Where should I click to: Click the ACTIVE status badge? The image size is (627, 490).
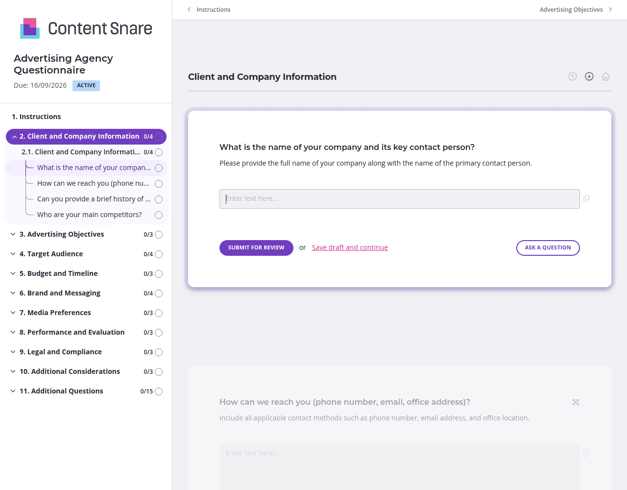coord(86,86)
